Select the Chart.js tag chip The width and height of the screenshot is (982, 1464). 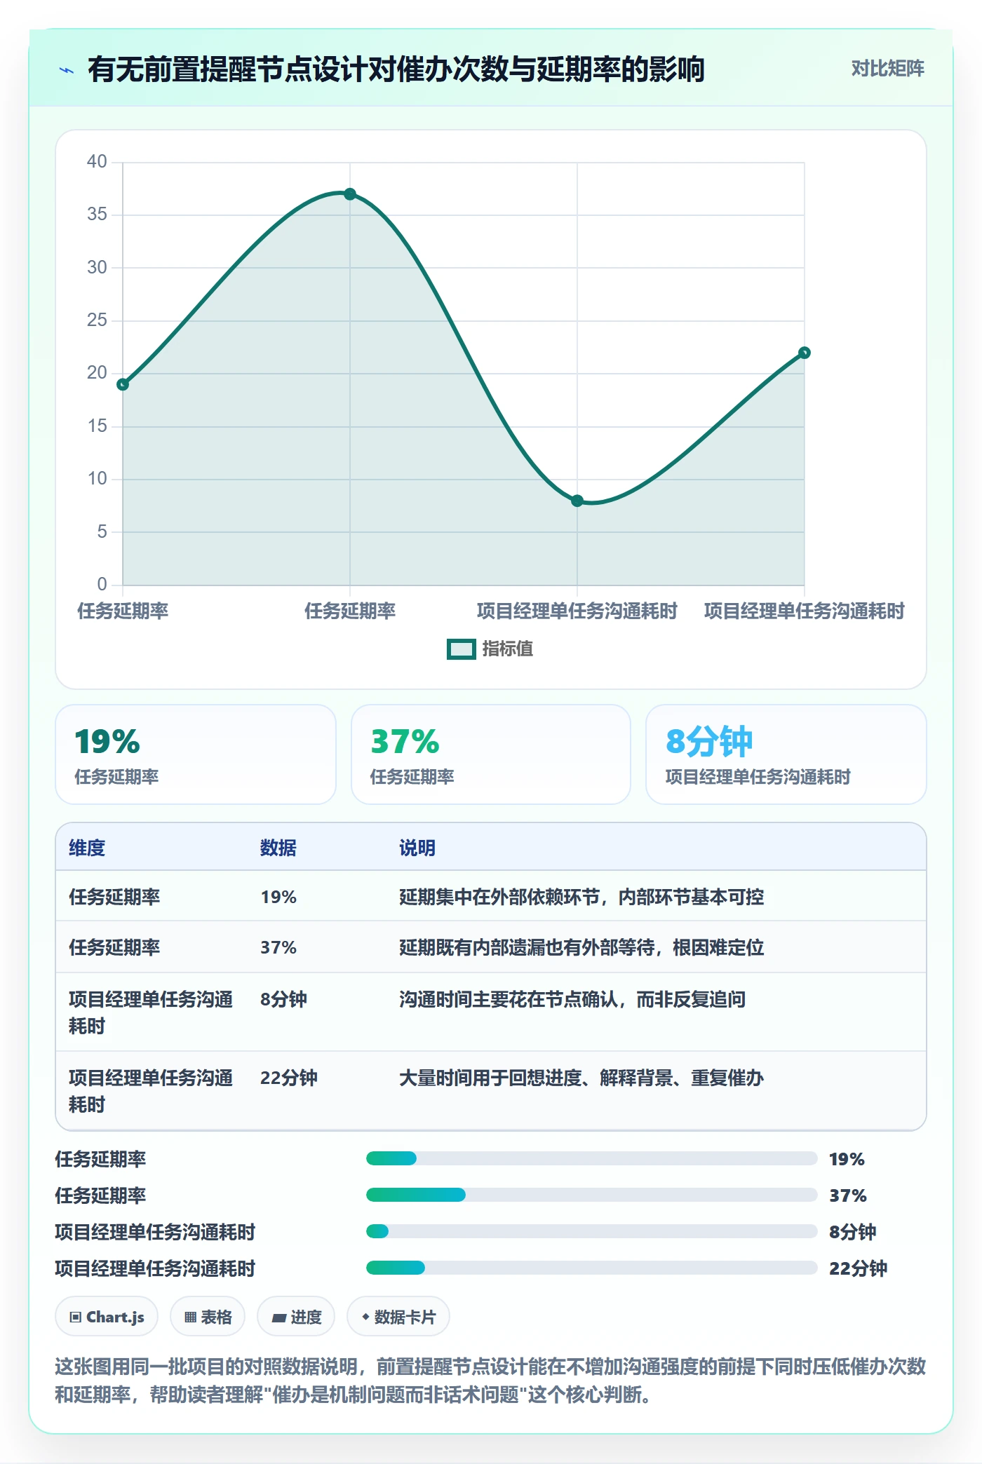pyautogui.click(x=107, y=1317)
